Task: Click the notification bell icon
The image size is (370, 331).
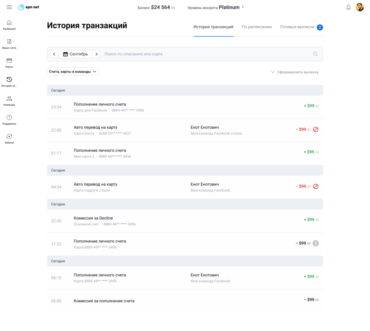Action: (x=348, y=7)
